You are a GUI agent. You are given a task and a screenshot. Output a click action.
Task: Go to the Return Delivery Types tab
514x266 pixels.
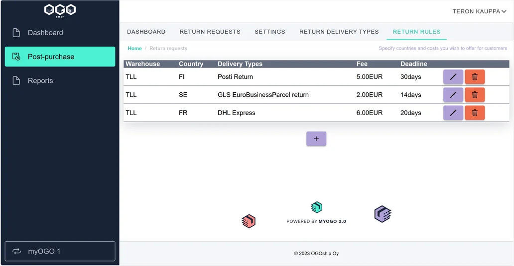[339, 32]
